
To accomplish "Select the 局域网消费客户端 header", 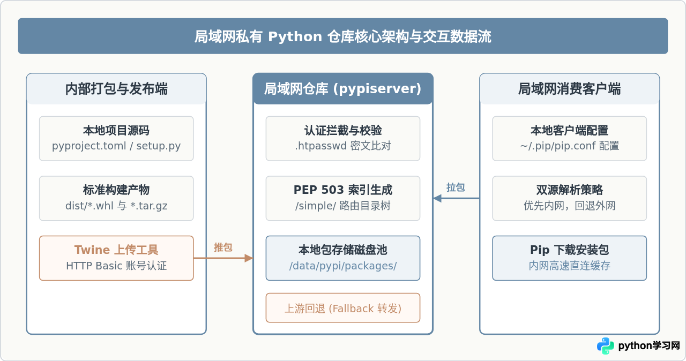I will click(570, 89).
